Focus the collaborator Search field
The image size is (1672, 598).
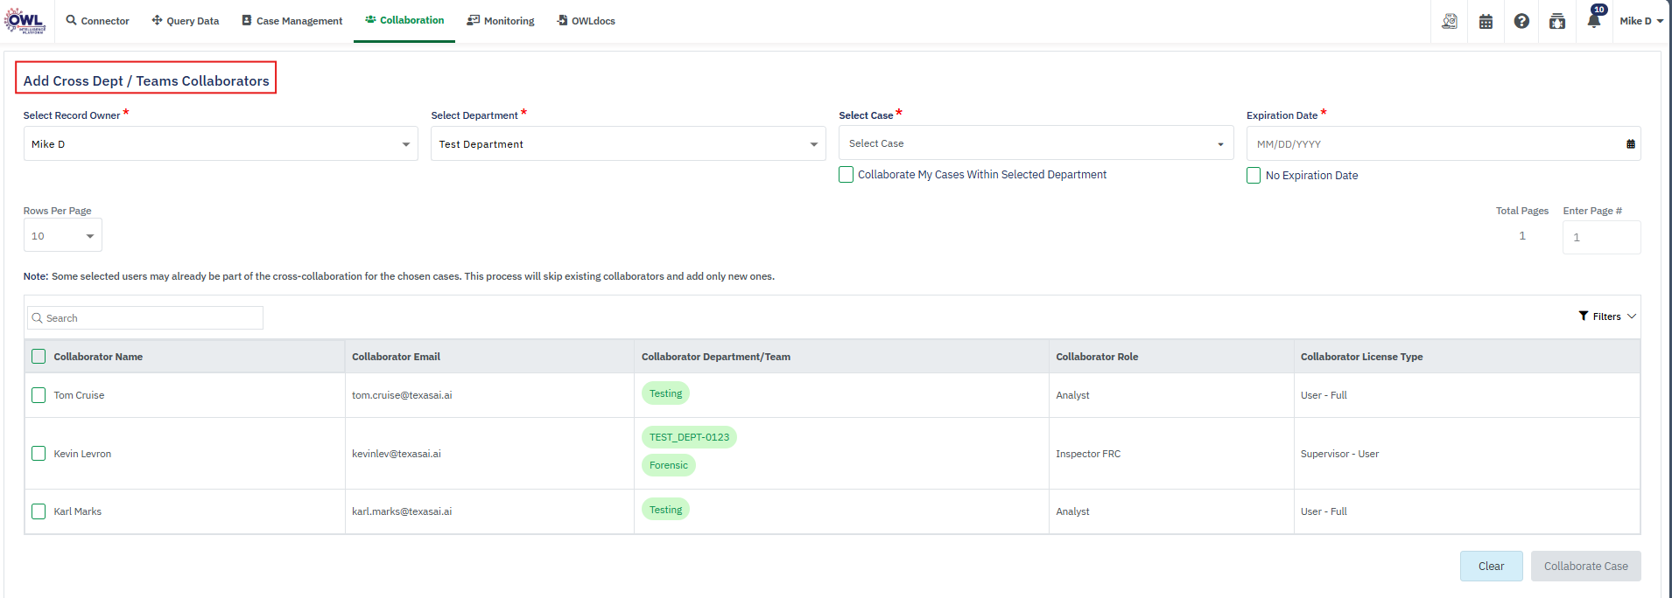point(149,318)
